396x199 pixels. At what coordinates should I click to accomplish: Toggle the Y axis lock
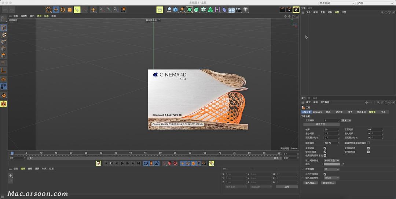109,10
